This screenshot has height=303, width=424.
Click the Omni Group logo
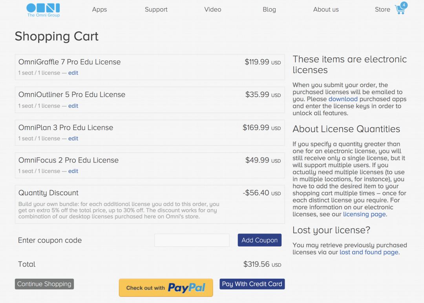click(x=43, y=10)
